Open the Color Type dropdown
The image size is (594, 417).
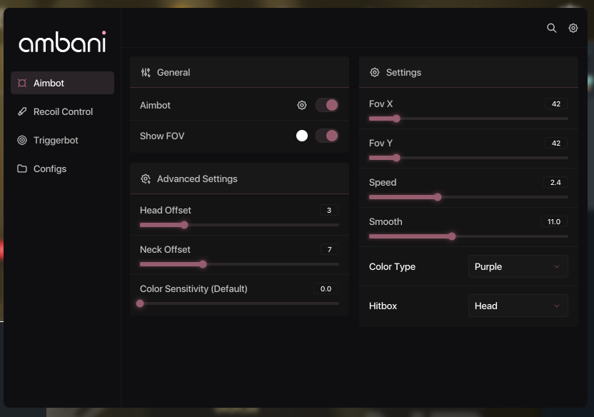[x=518, y=266]
